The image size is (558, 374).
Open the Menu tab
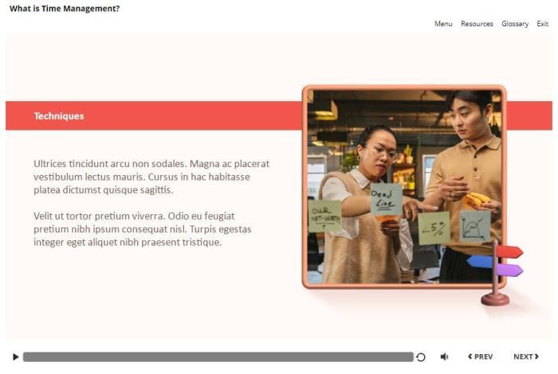click(x=443, y=24)
